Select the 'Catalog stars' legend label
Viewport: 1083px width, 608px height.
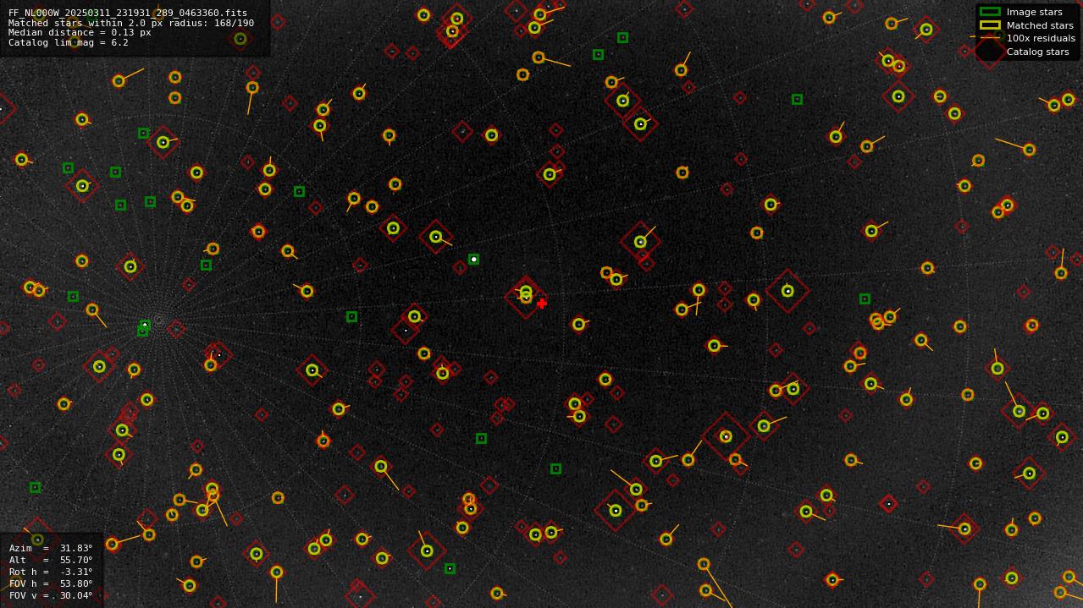1037,52
